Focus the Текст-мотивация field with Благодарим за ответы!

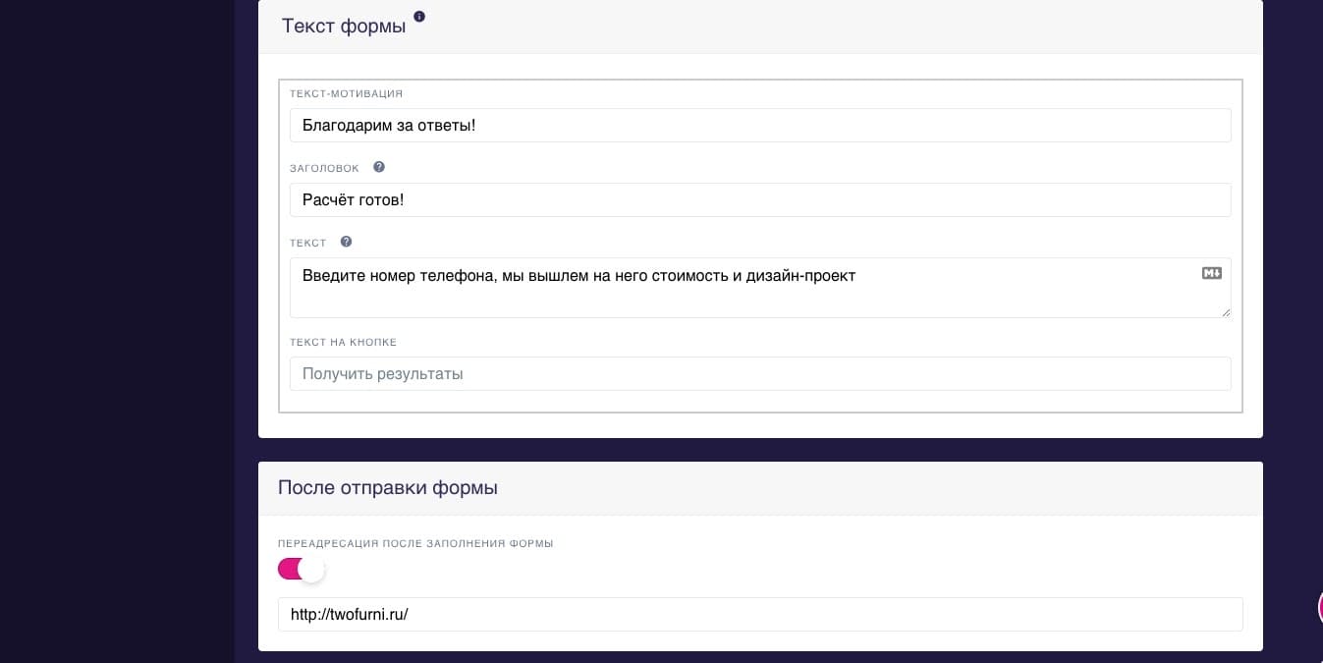click(x=760, y=126)
